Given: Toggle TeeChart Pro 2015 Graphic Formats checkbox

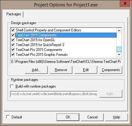Looking at the screenshot, I should (13, 55).
